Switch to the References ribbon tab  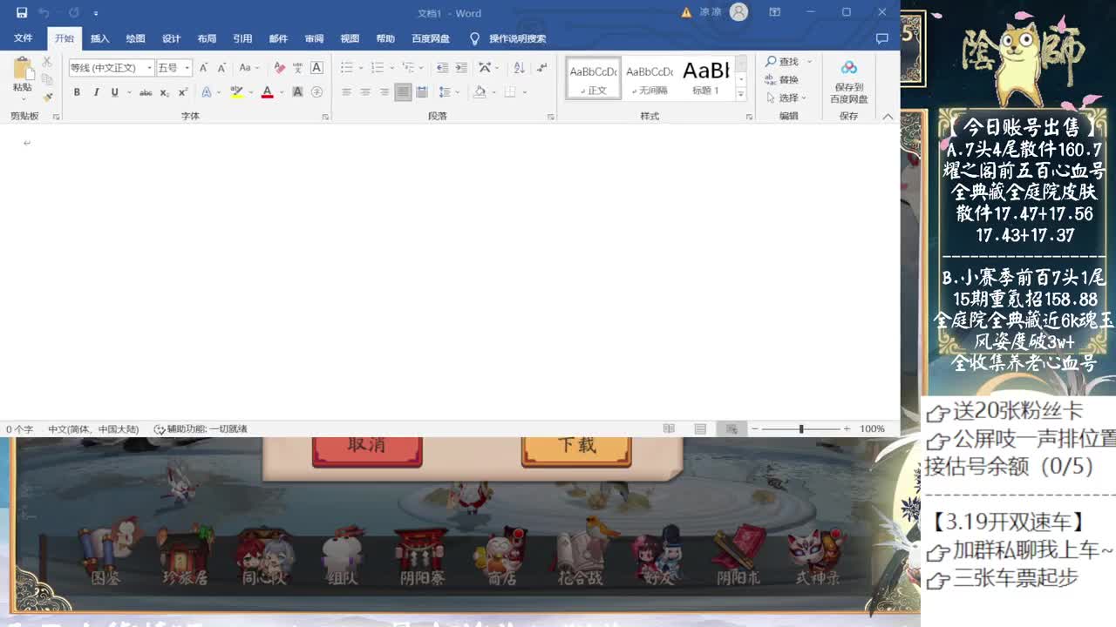[242, 38]
